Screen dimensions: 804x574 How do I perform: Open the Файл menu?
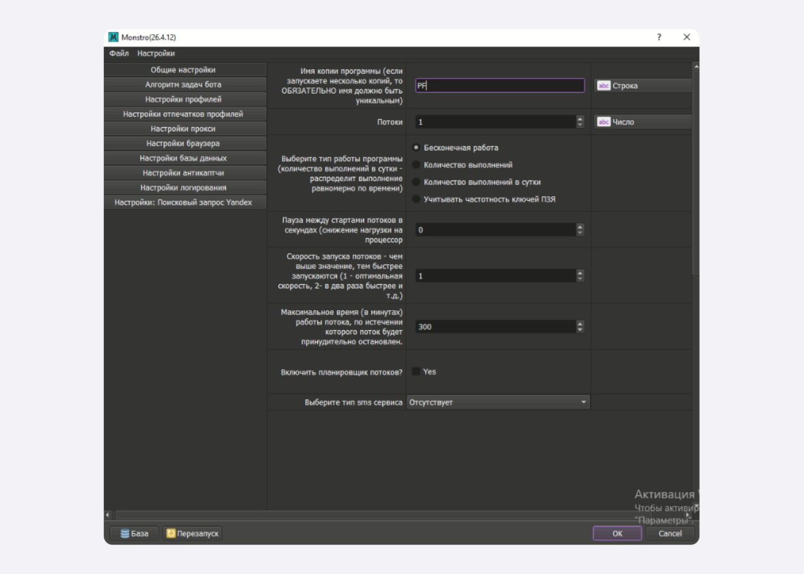tap(119, 53)
